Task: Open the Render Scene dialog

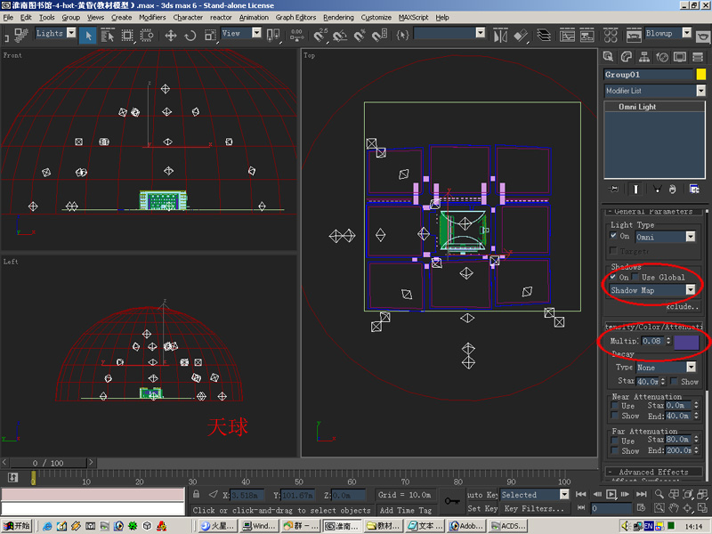Action: click(634, 35)
